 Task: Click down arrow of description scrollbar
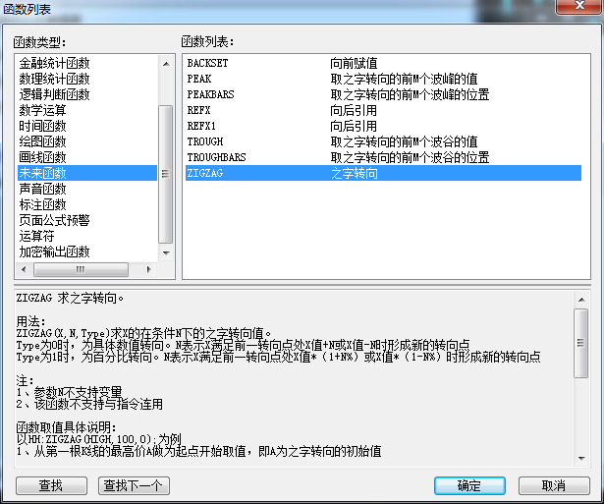click(x=581, y=459)
